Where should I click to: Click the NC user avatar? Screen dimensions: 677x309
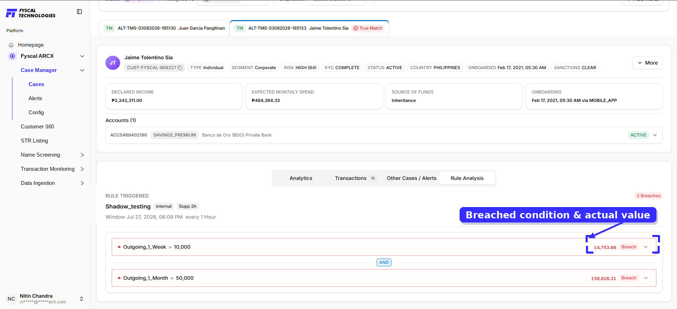11,299
